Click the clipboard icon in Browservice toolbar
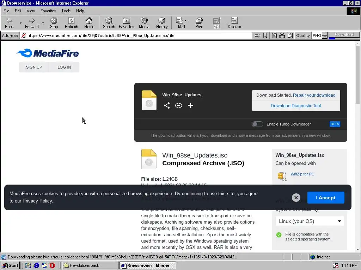Viewport: 361px width, 270px height. [290, 36]
